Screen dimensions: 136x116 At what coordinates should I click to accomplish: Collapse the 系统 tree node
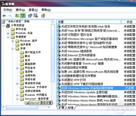point(13,49)
